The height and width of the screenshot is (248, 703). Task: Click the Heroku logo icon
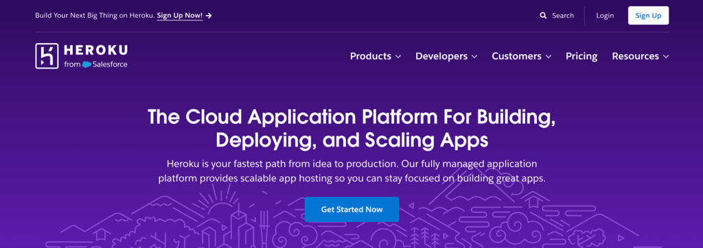tap(47, 56)
